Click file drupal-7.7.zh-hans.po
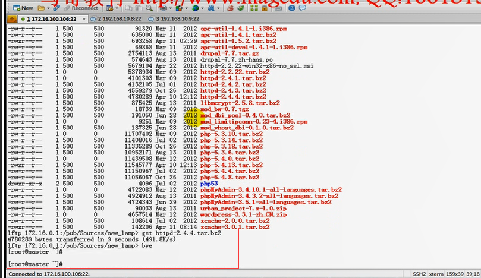This screenshot has height=278, width=481. pos(237,60)
